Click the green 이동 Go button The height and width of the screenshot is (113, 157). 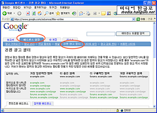click(x=141, y=19)
